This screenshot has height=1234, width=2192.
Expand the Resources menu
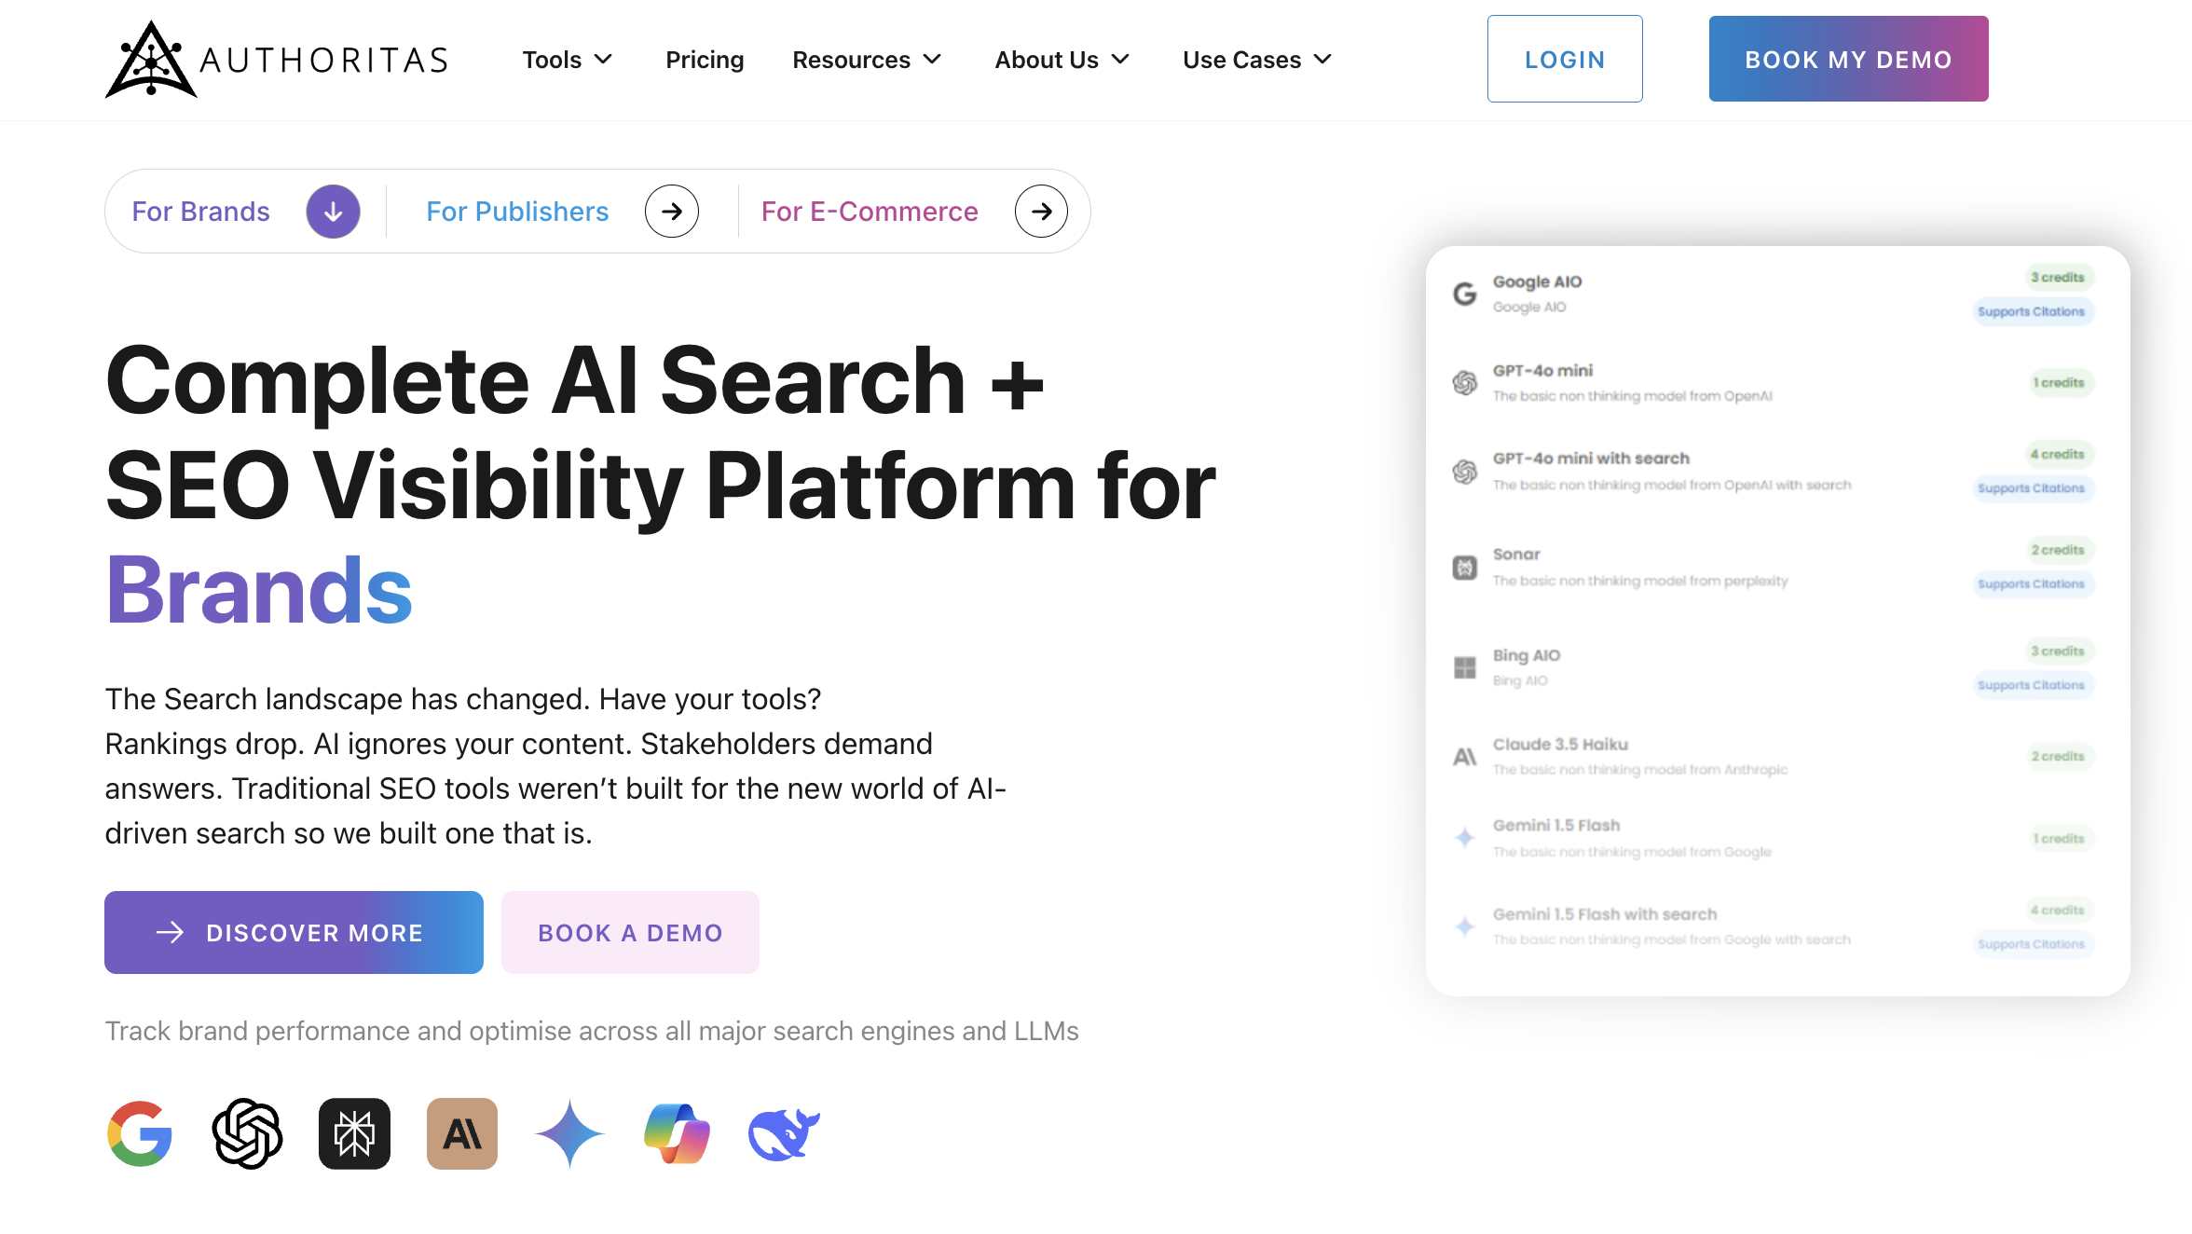coord(866,60)
